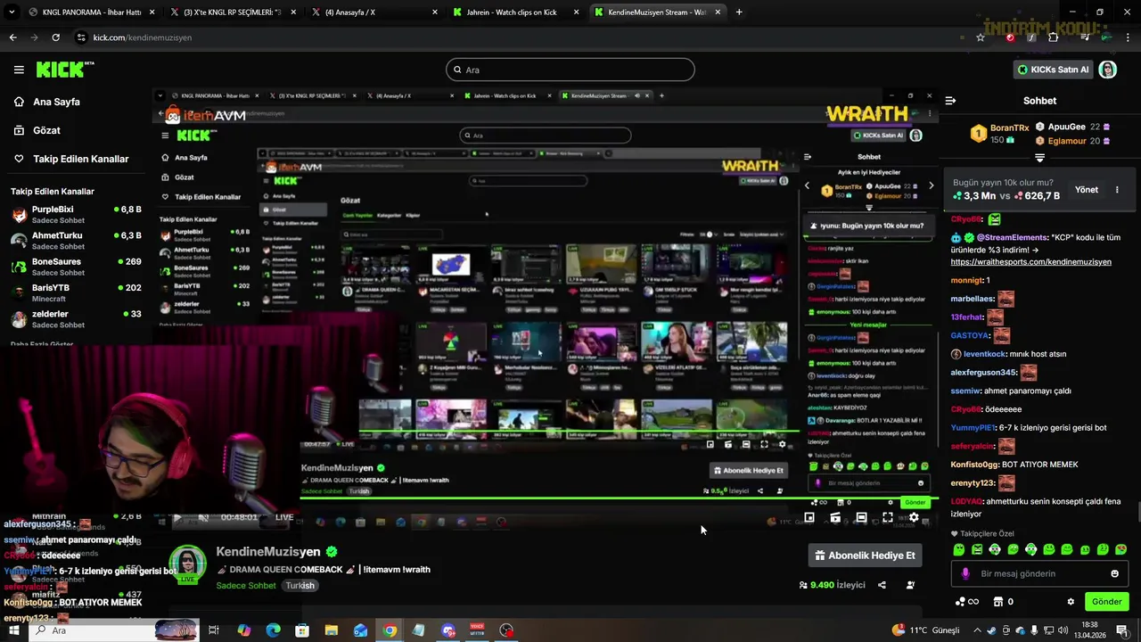Open Eglamour gifter profile
The image size is (1141, 642).
[x=1067, y=141]
